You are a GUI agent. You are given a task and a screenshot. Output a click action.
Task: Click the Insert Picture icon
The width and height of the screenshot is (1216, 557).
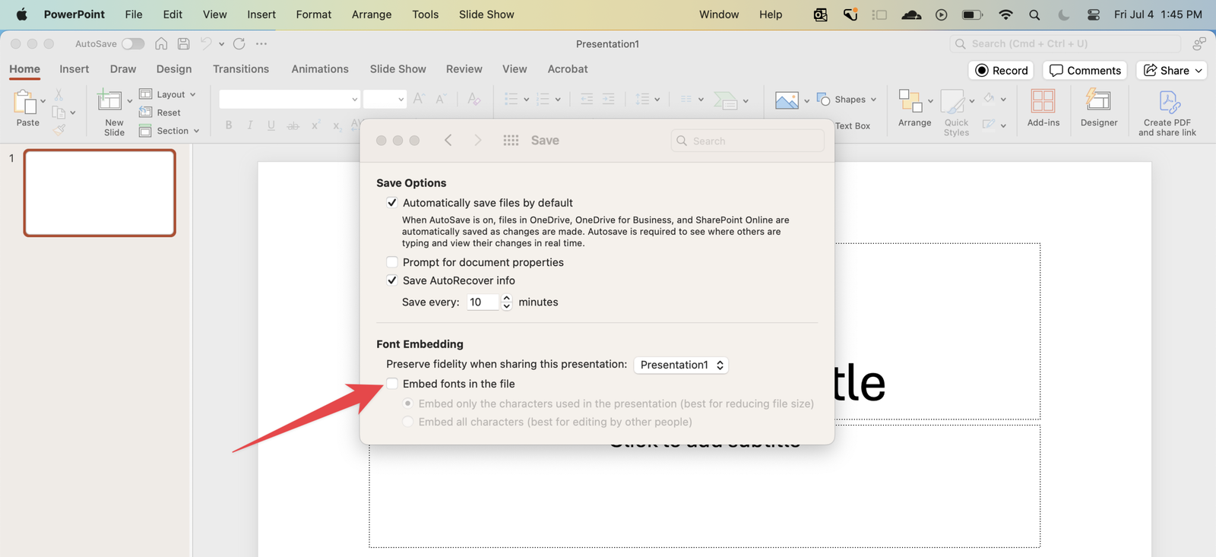click(787, 100)
